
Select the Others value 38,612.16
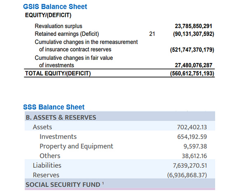click(194, 156)
